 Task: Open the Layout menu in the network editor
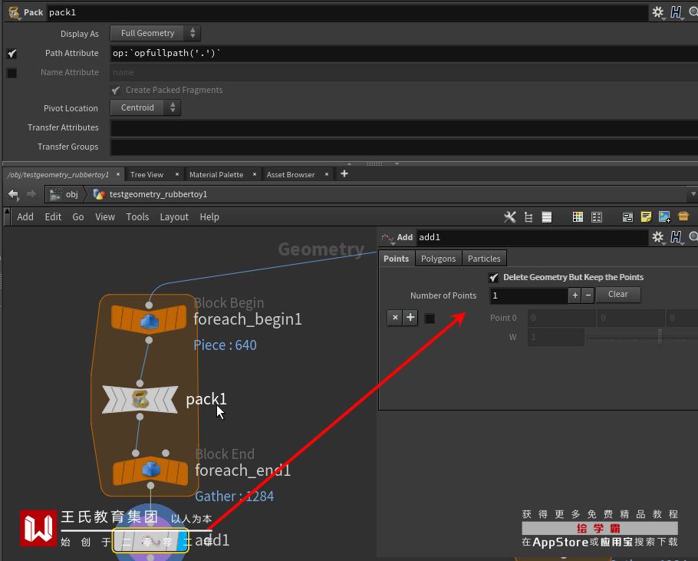(174, 217)
